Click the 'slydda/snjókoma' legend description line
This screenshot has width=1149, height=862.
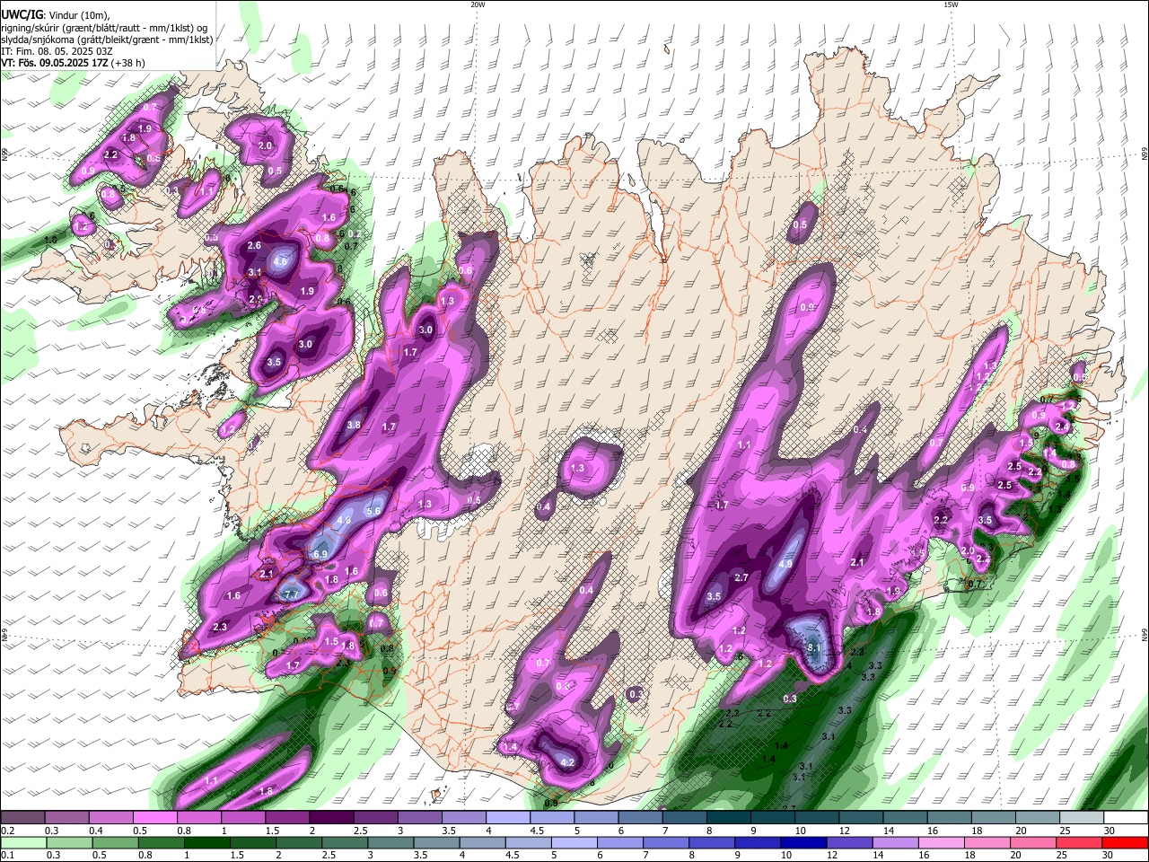(x=107, y=40)
